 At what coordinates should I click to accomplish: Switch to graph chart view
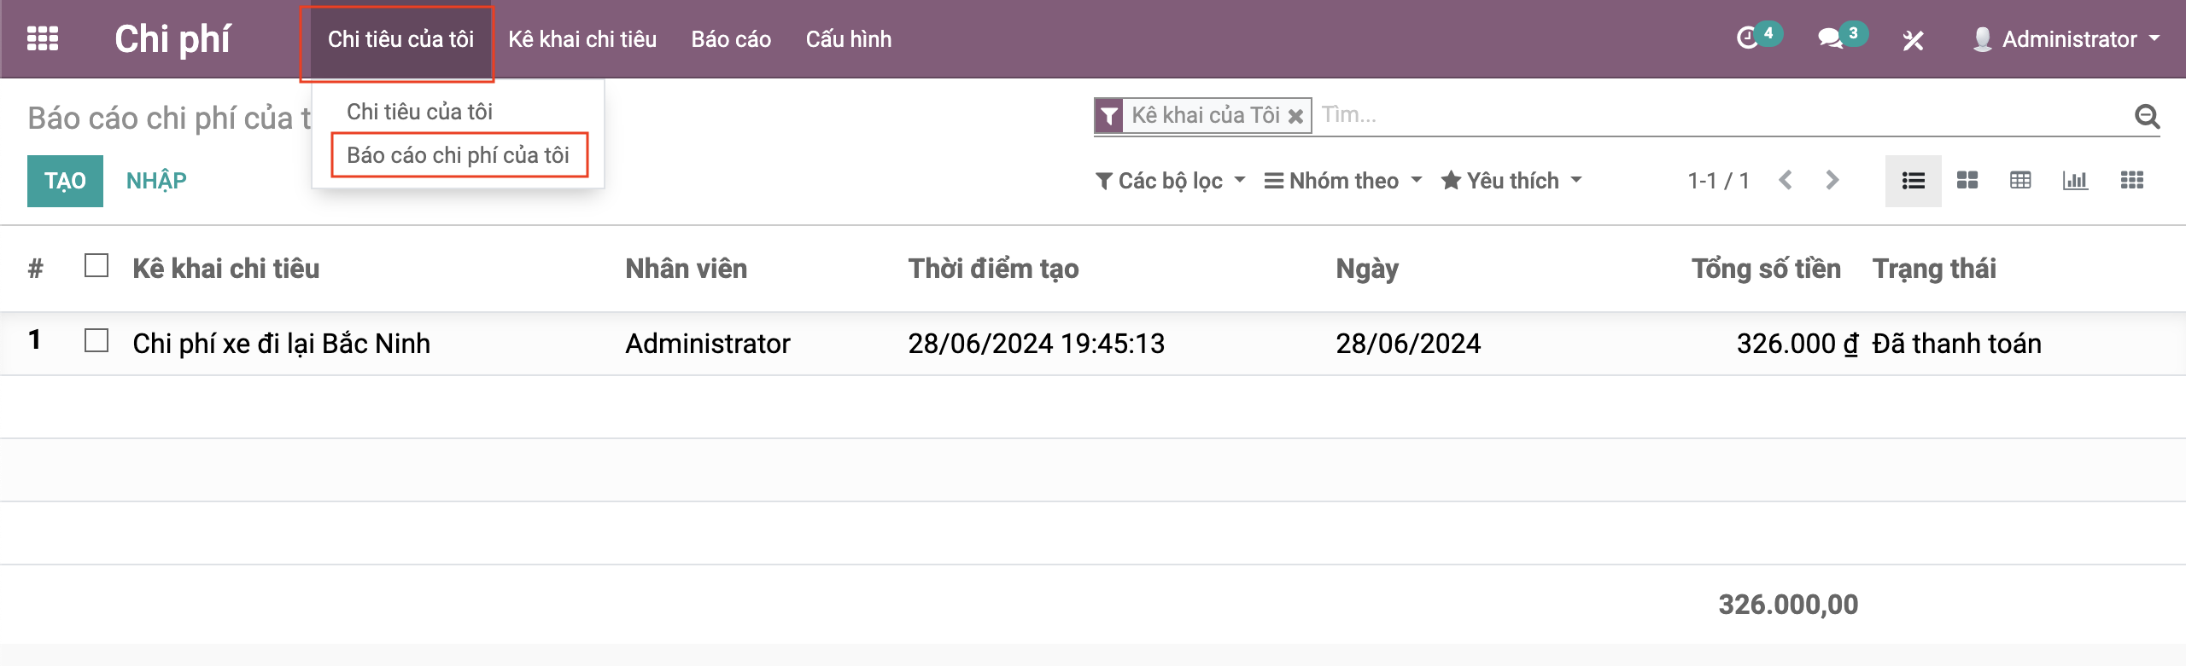pos(2075,181)
